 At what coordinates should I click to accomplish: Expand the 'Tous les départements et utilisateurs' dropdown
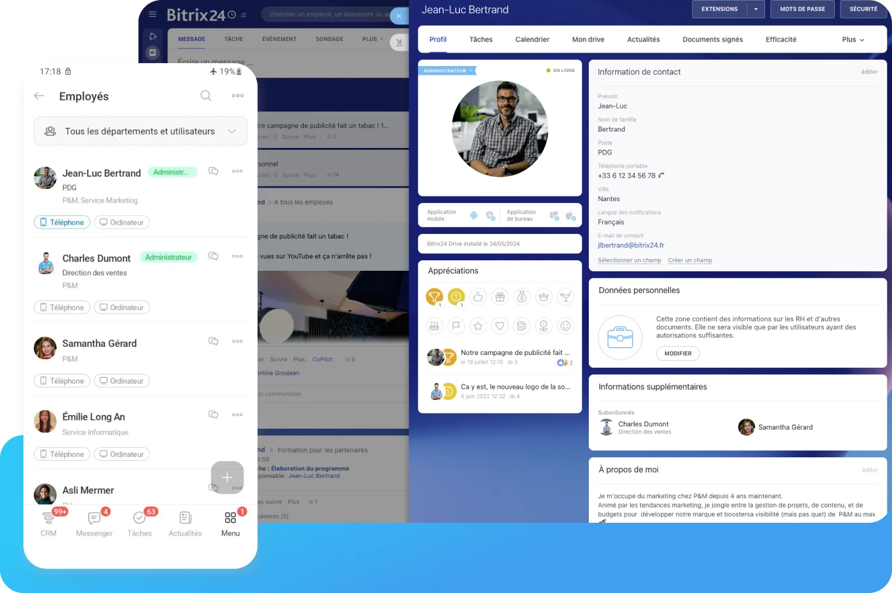[232, 132]
